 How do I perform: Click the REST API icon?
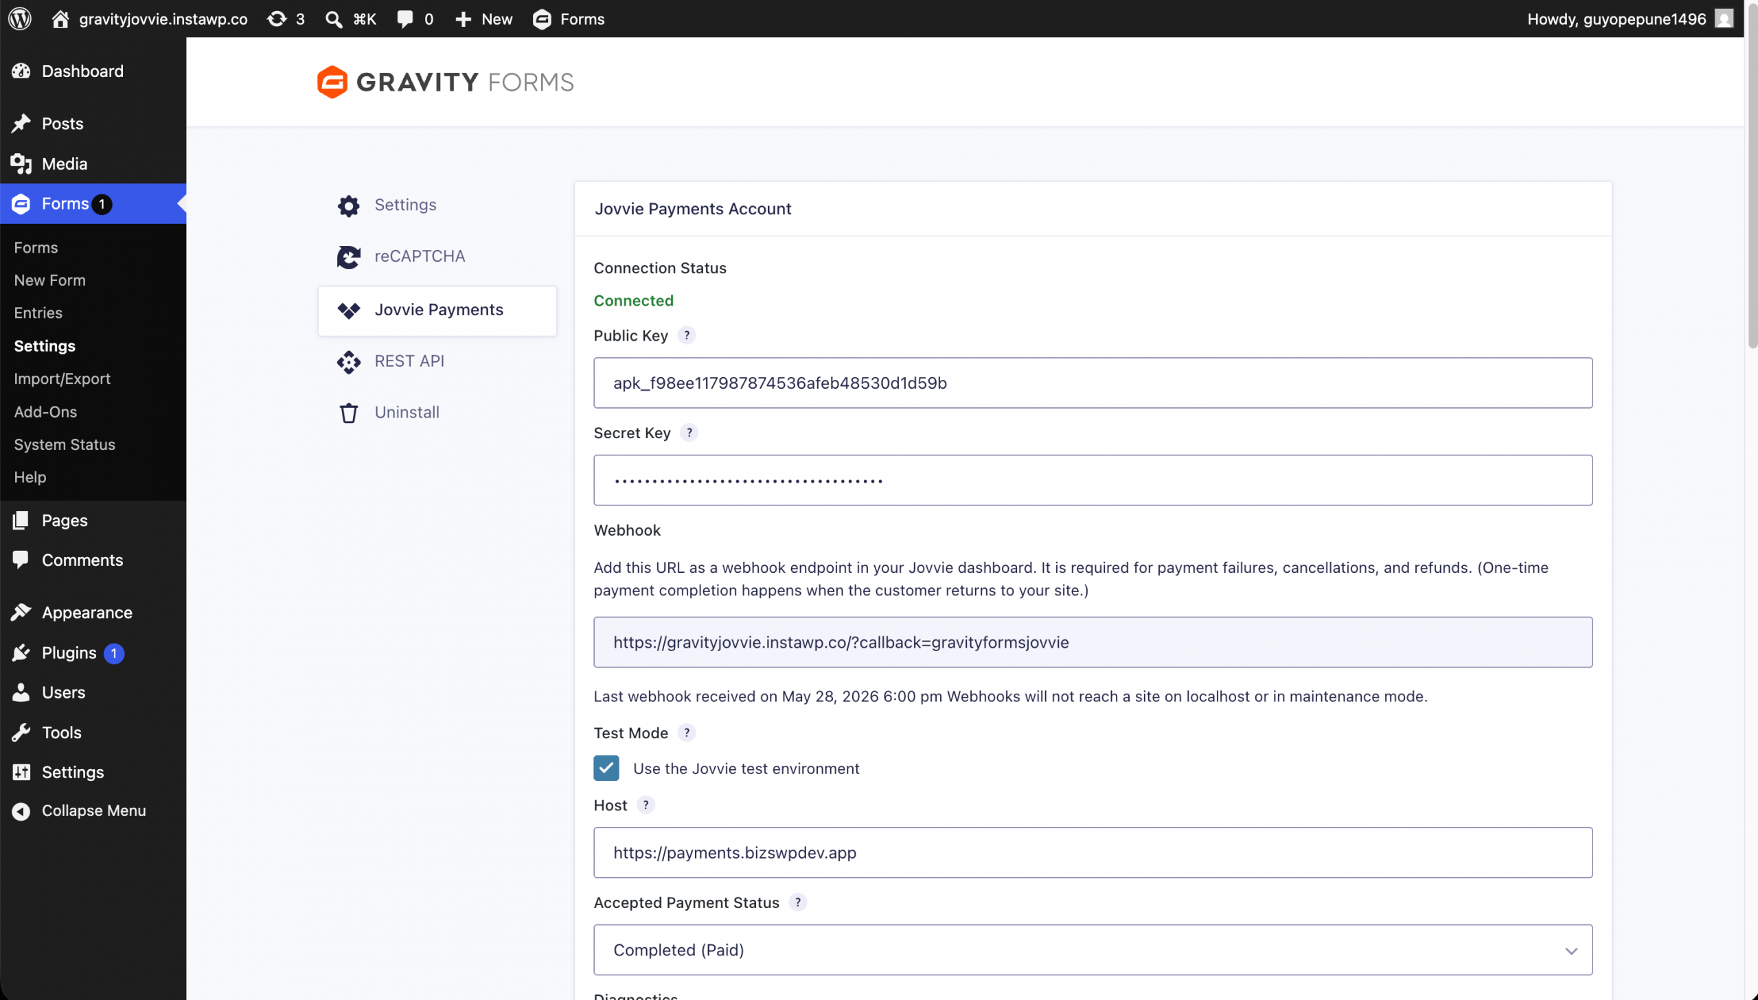pos(349,361)
